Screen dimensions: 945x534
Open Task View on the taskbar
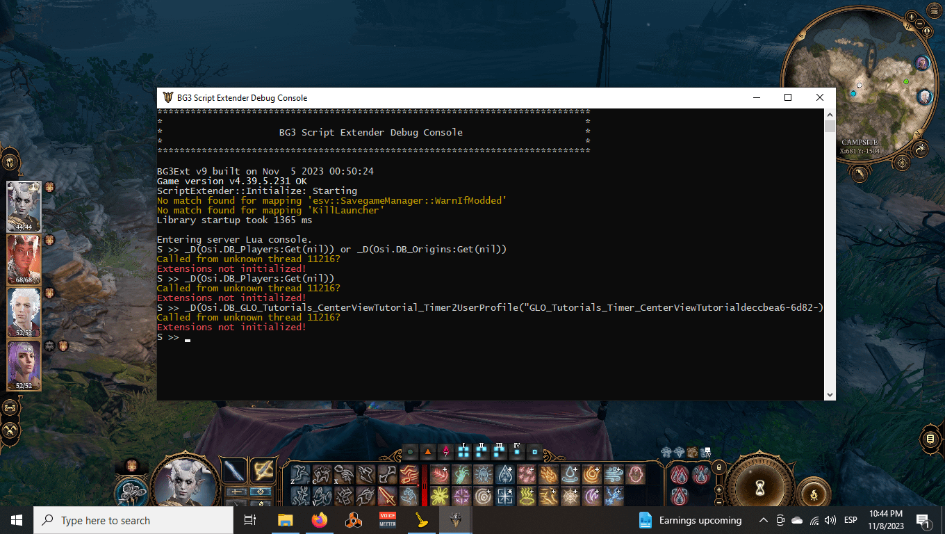click(x=250, y=520)
